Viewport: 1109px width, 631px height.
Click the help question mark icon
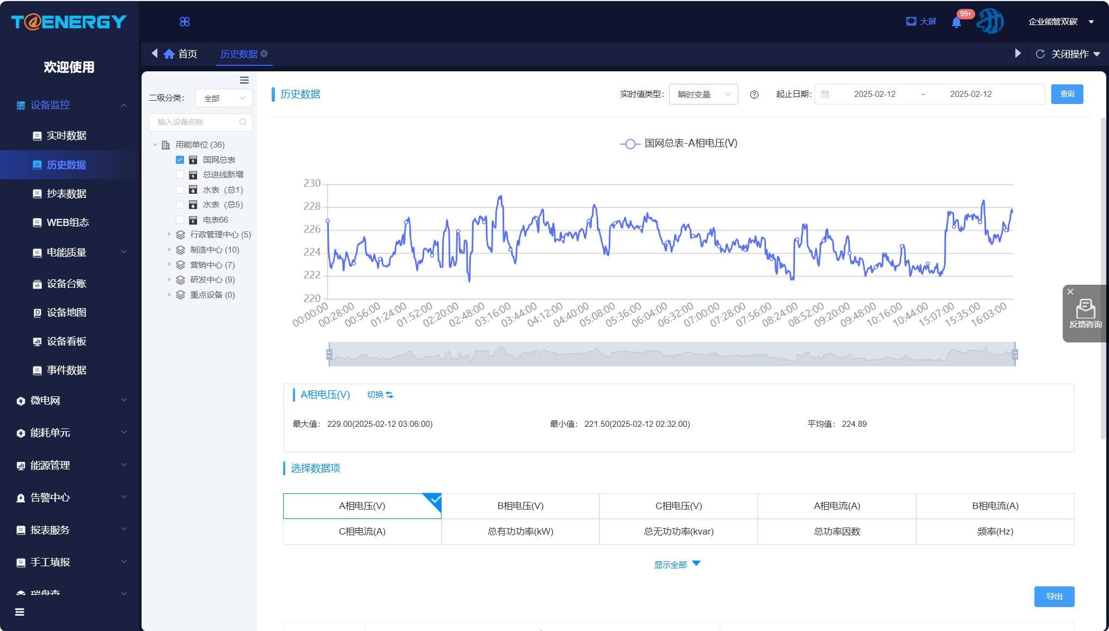[x=754, y=95]
